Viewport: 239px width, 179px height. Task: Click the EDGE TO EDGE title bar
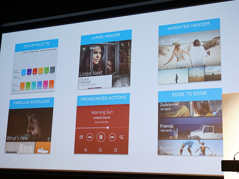tap(190, 94)
